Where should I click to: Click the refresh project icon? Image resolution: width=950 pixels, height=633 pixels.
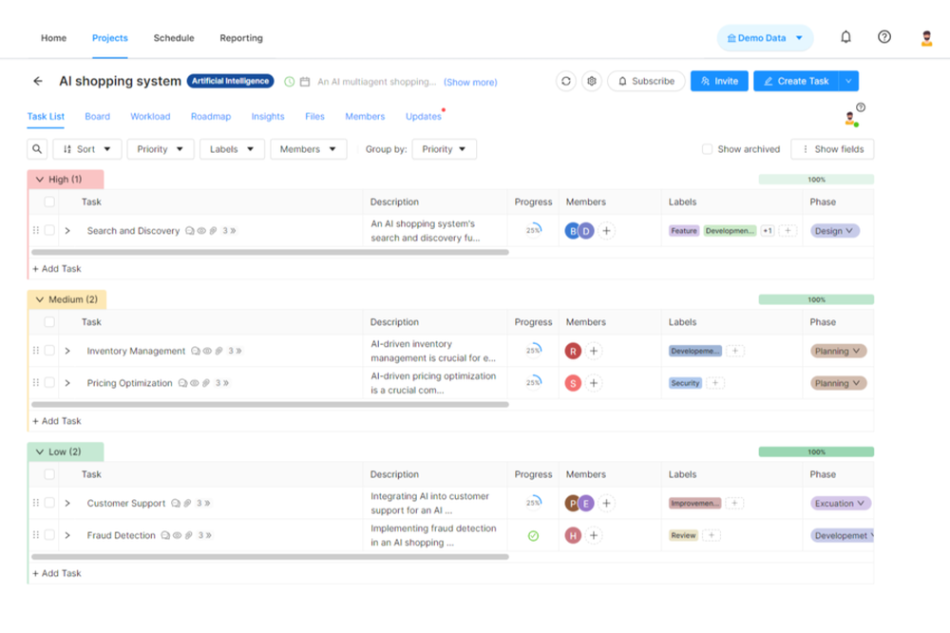[566, 82]
